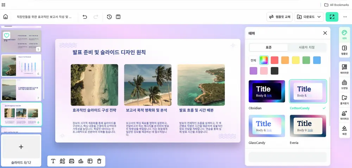Select the palm trees image on slide
Viewport: 352px width, 168px height.
pyautogui.click(x=148, y=85)
